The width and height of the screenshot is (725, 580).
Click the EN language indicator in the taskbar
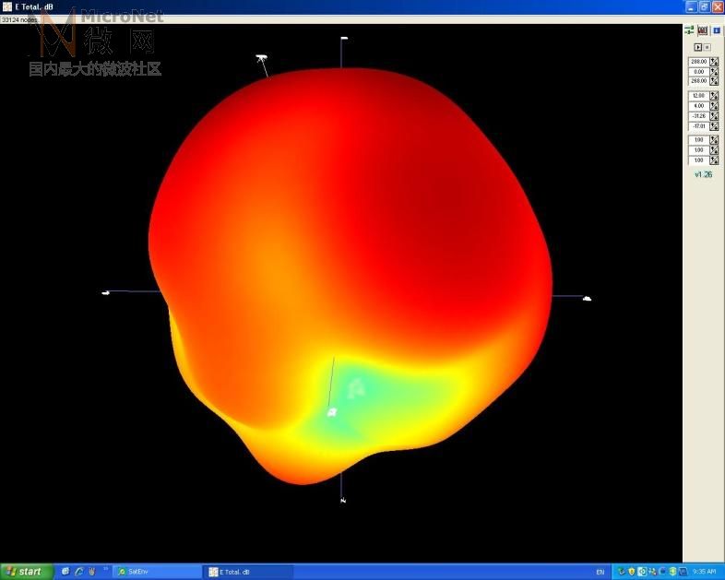pyautogui.click(x=600, y=572)
